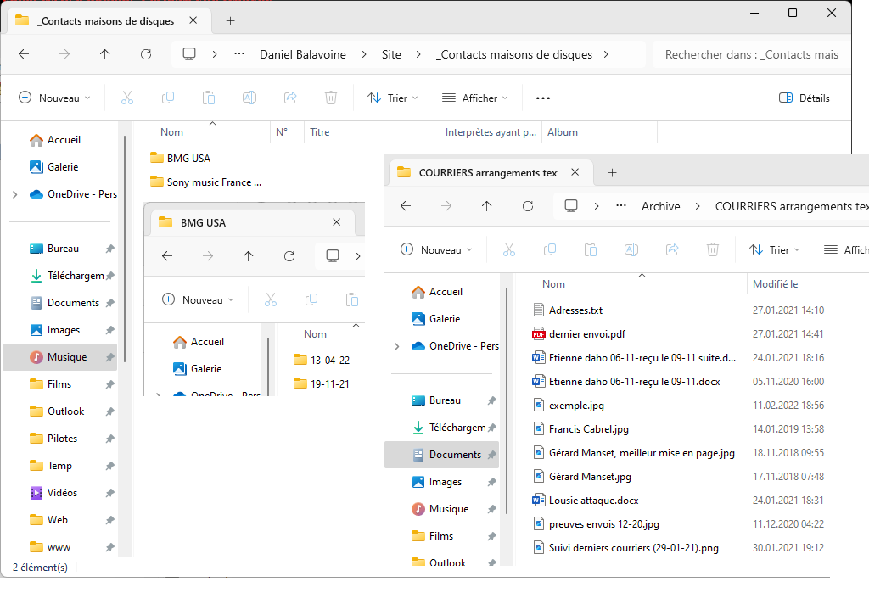The image size is (869, 593).
Task: Select the dernier envoi.pdf file
Action: coord(586,334)
